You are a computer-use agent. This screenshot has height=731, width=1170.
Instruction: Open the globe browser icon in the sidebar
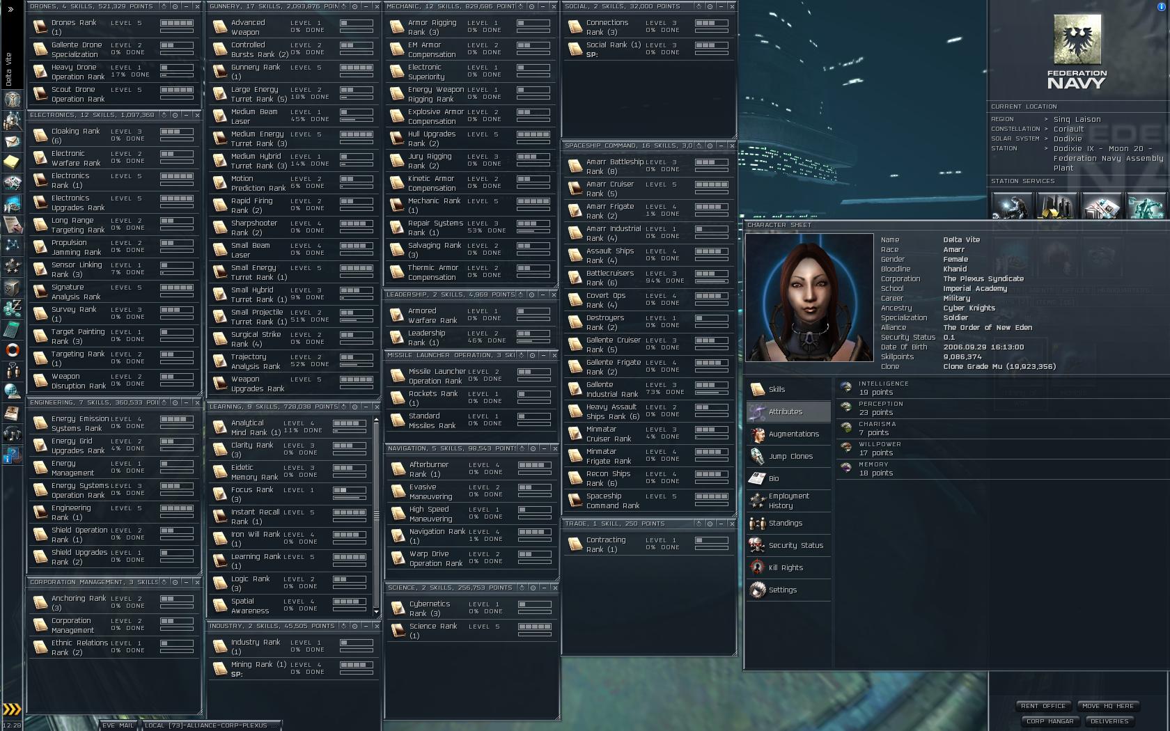click(x=12, y=392)
